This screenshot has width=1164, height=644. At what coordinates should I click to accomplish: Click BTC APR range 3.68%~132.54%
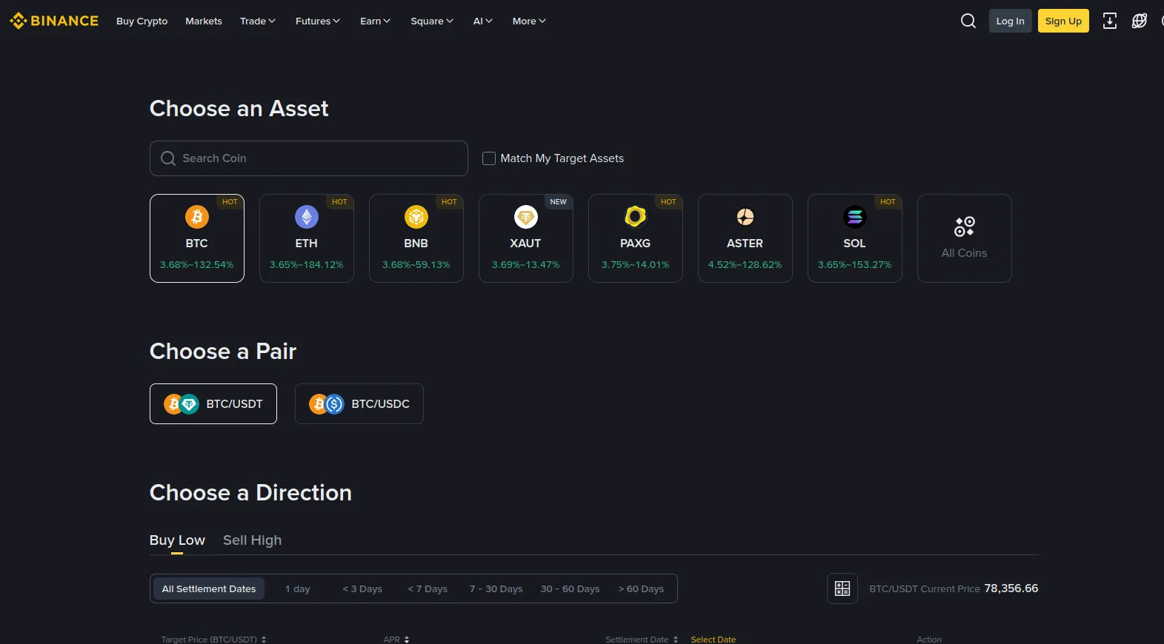(x=197, y=265)
